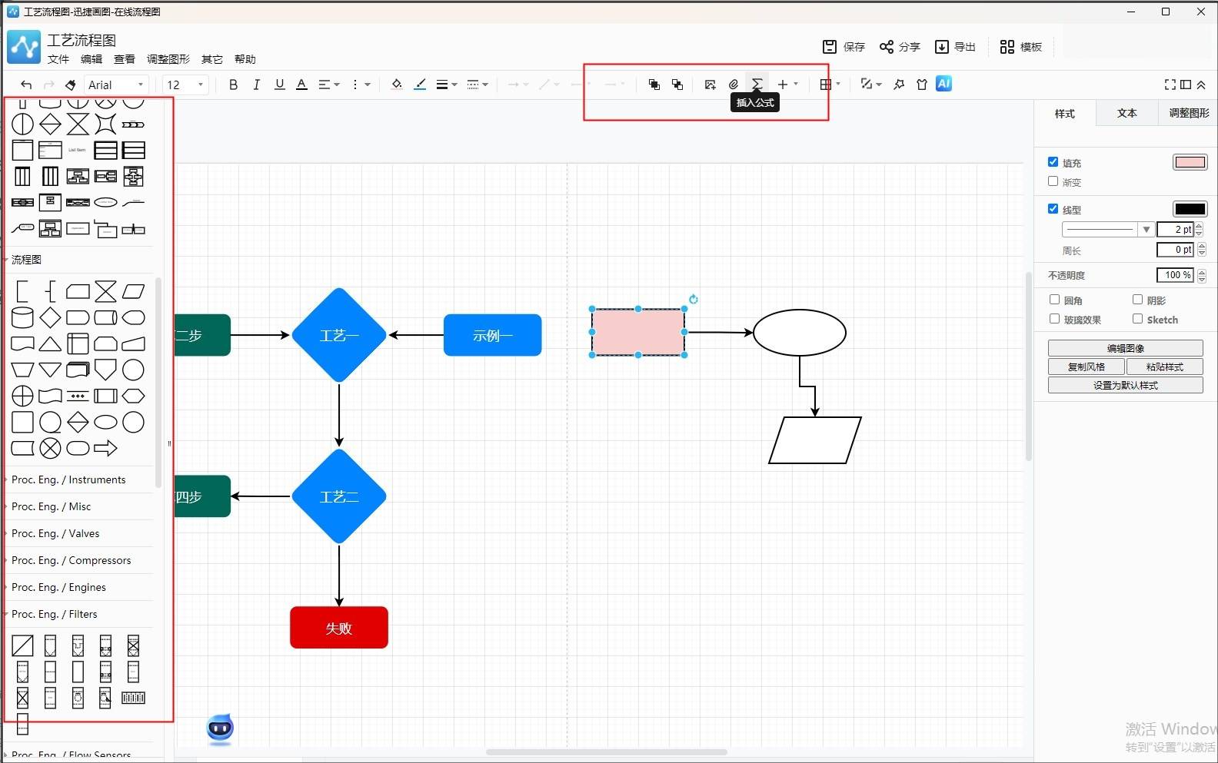
Task: Click the insert image icon
Action: click(x=710, y=85)
